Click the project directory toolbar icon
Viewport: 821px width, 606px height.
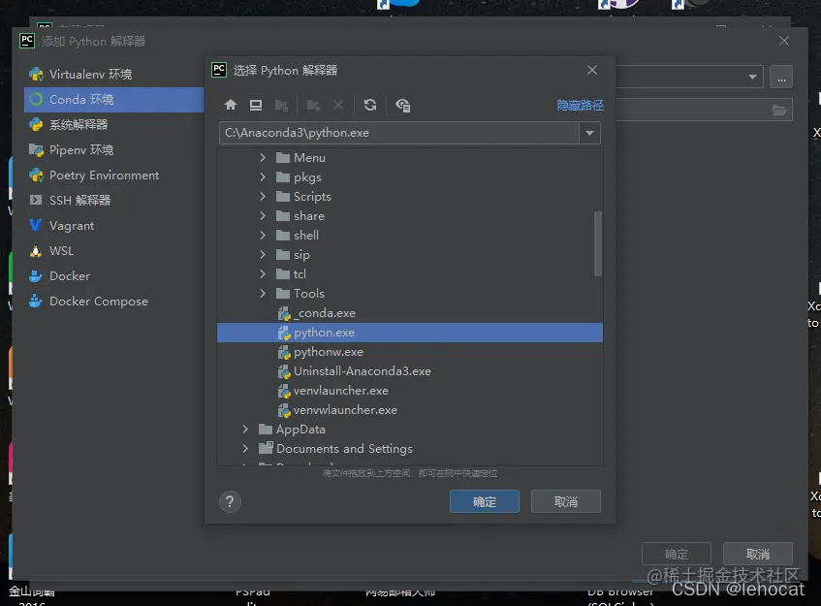coord(281,106)
